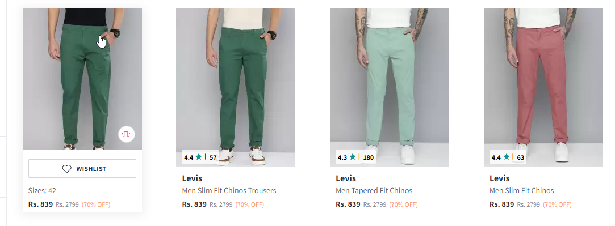Open the dark green chinos product image
Image resolution: width=615 pixels, height=226 pixels.
click(236, 88)
